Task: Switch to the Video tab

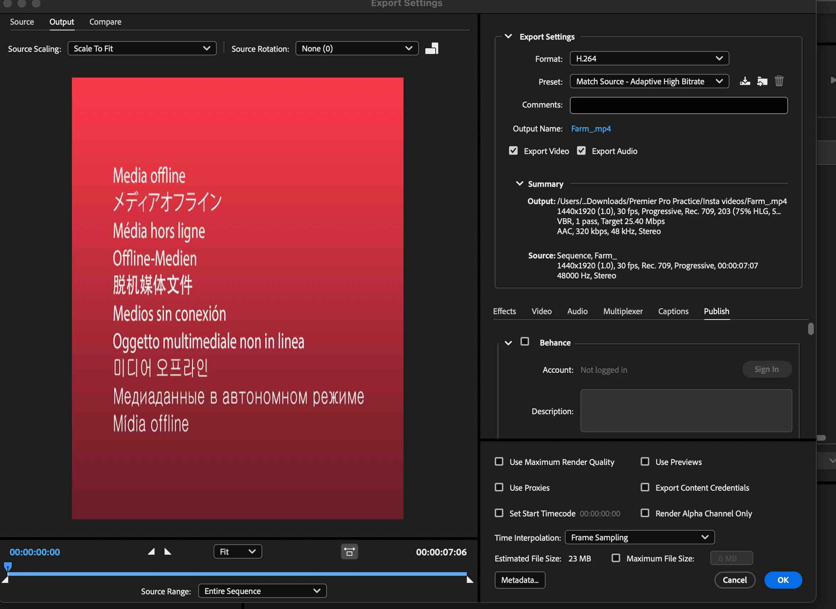Action: (541, 311)
